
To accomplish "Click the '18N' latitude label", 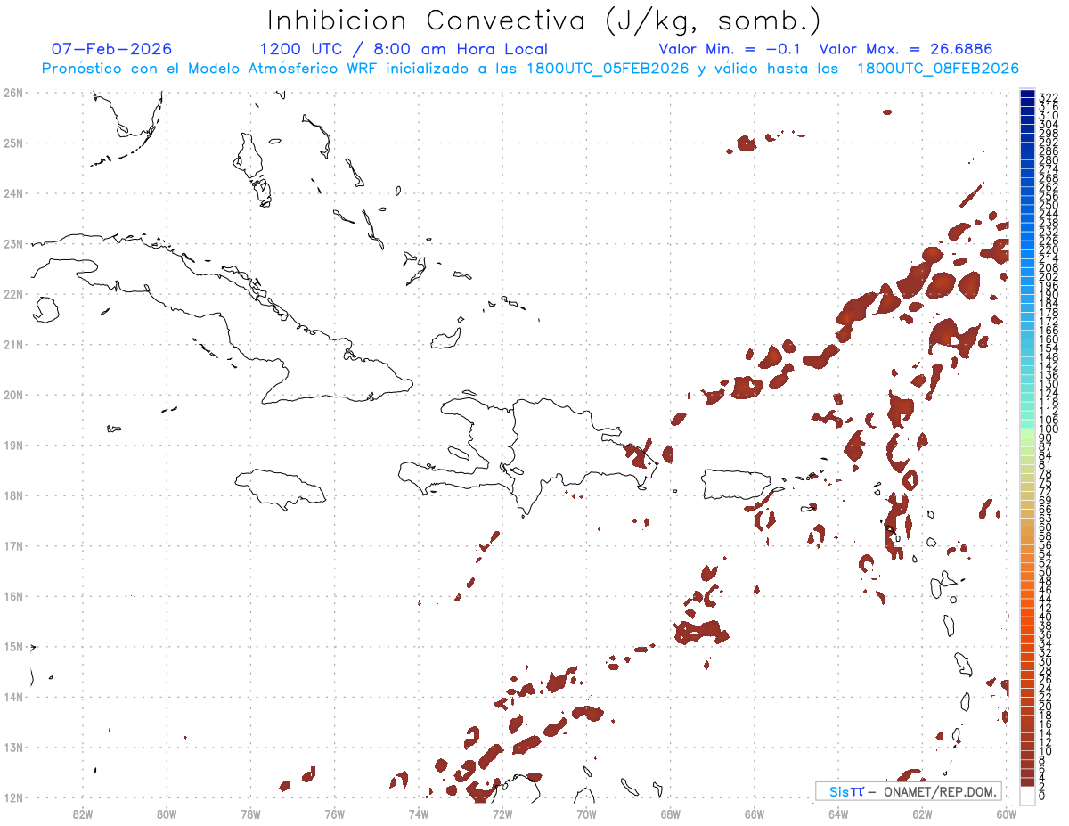I will point(12,495).
